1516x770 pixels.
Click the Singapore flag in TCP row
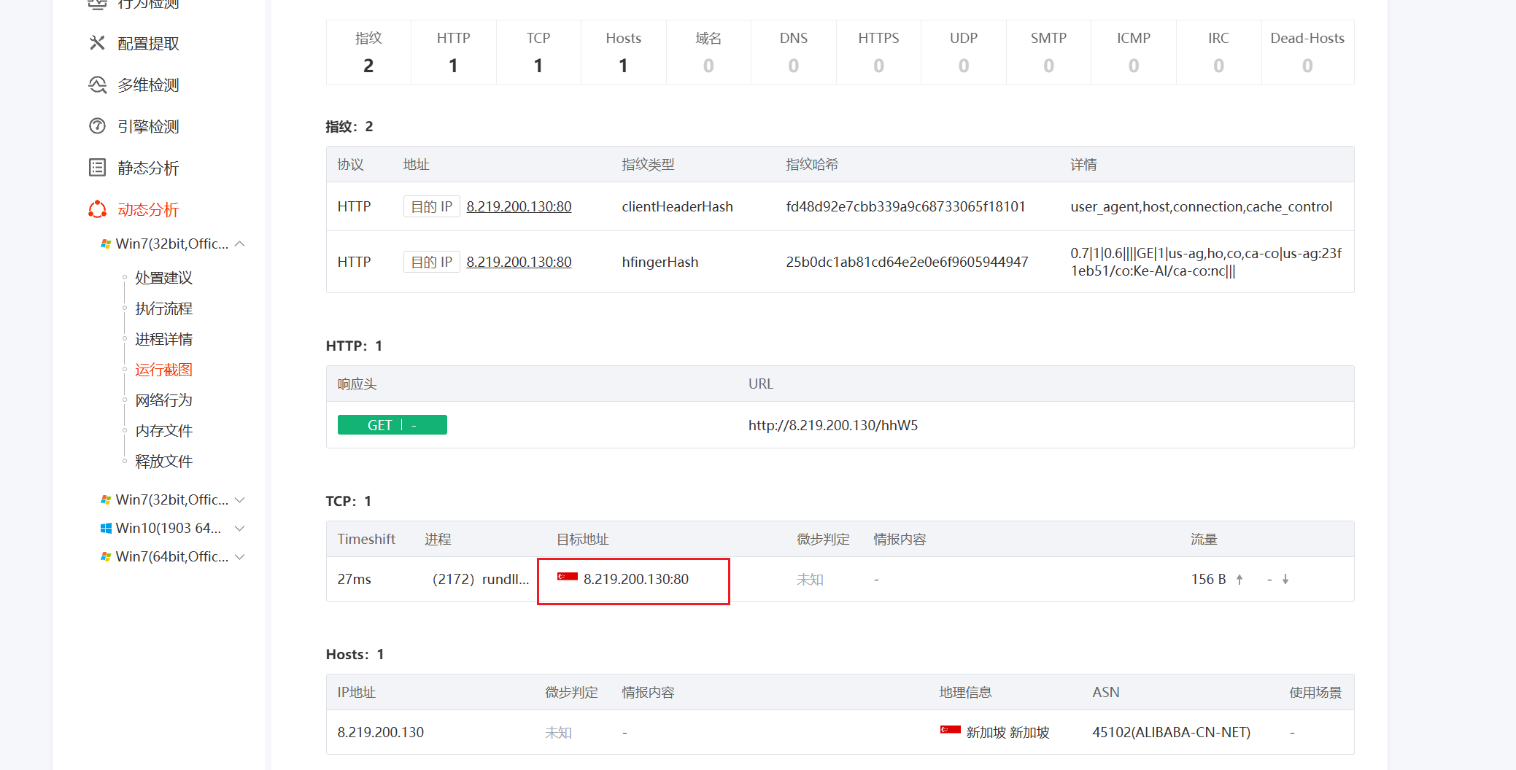567,577
